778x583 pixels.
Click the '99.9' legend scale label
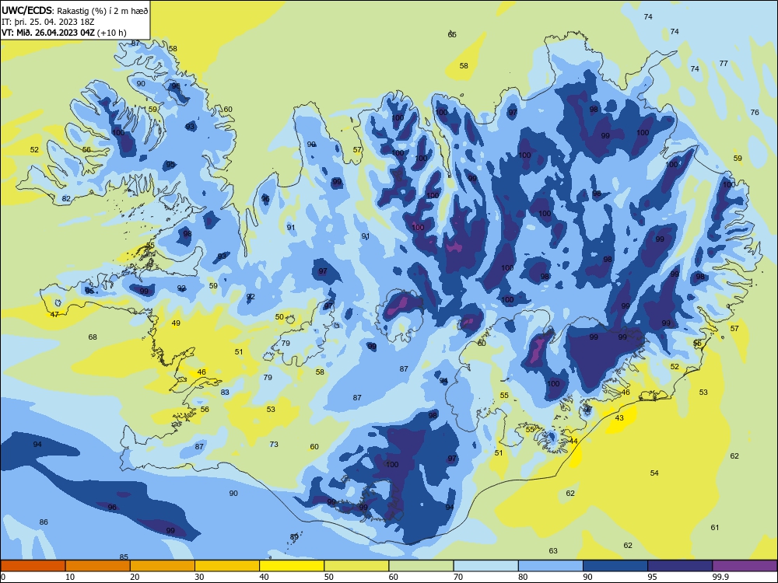tap(720, 577)
